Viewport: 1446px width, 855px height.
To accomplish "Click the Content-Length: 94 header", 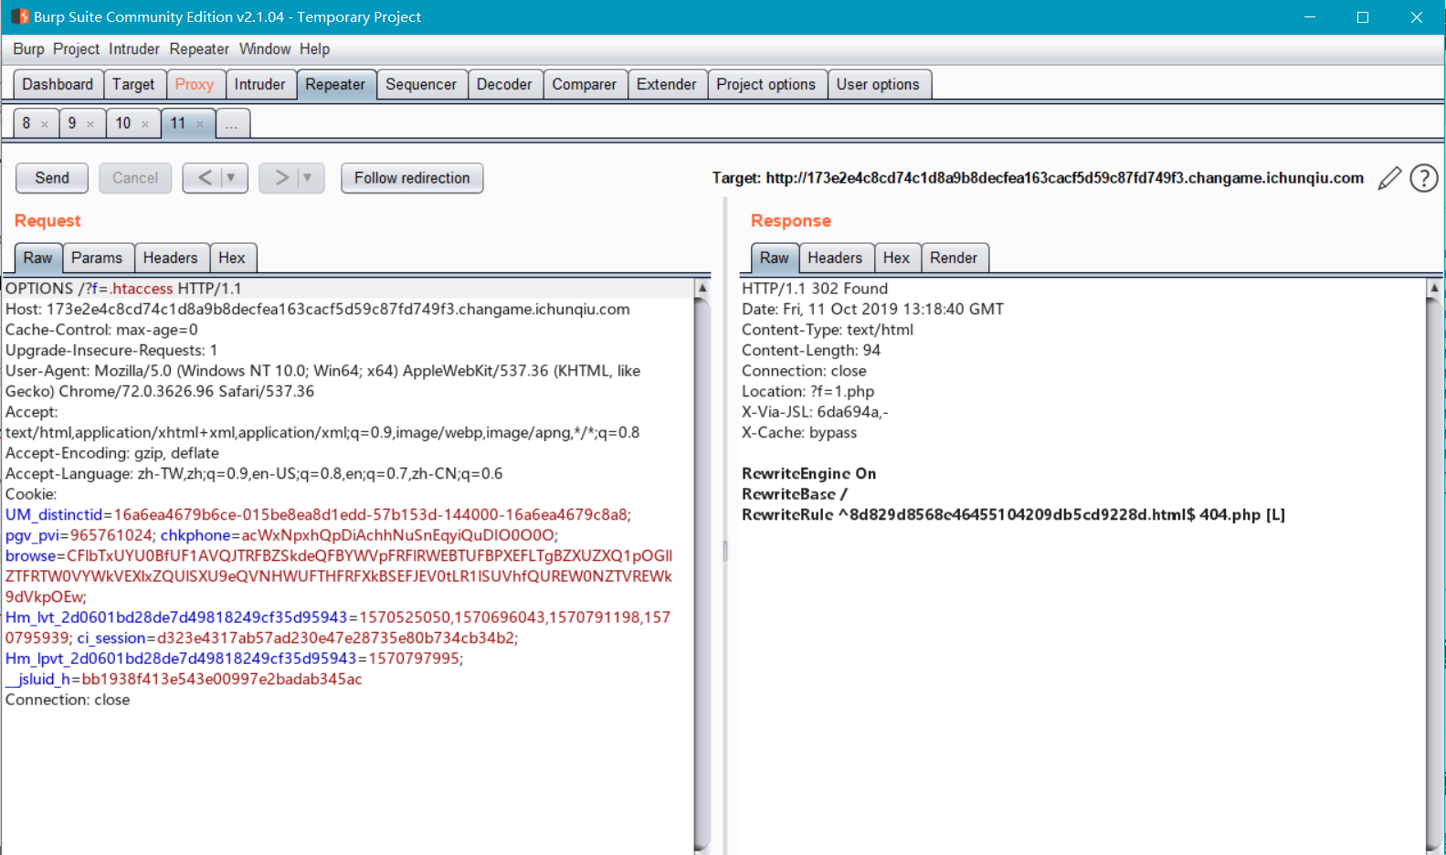I will (811, 351).
